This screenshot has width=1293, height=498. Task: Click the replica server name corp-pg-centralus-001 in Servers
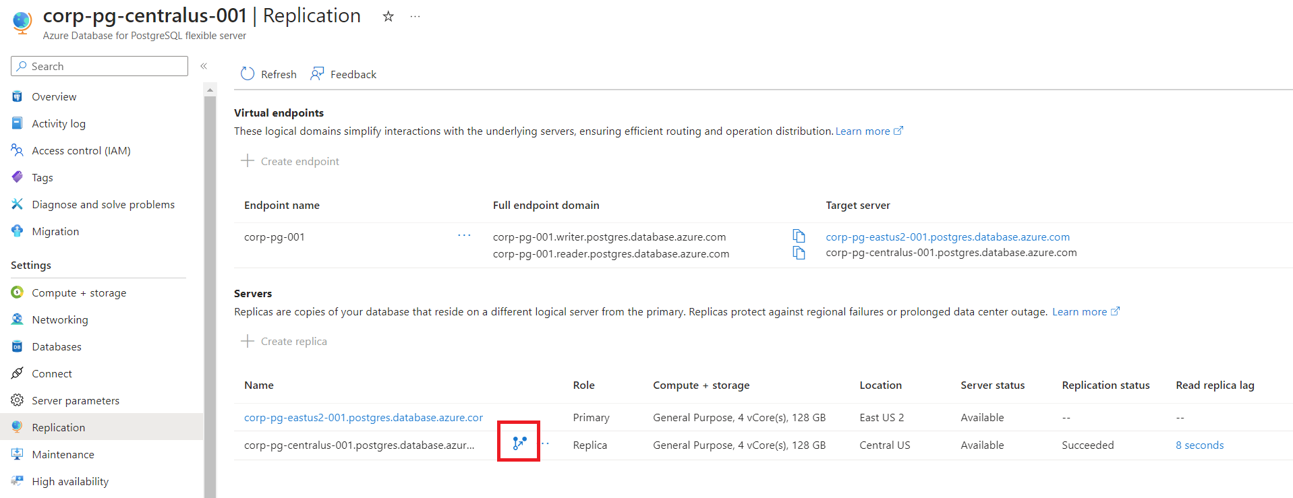coord(359,445)
